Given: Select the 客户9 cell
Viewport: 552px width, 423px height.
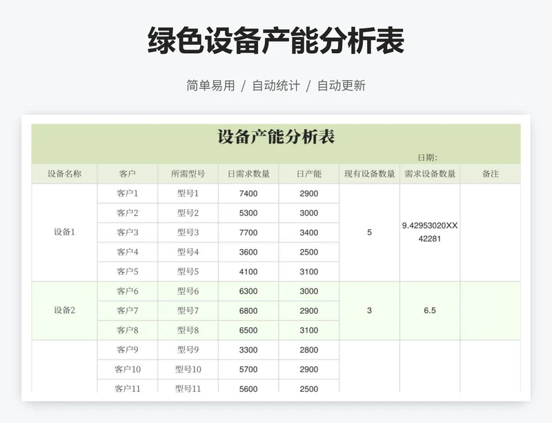Looking at the screenshot, I should tap(128, 350).
